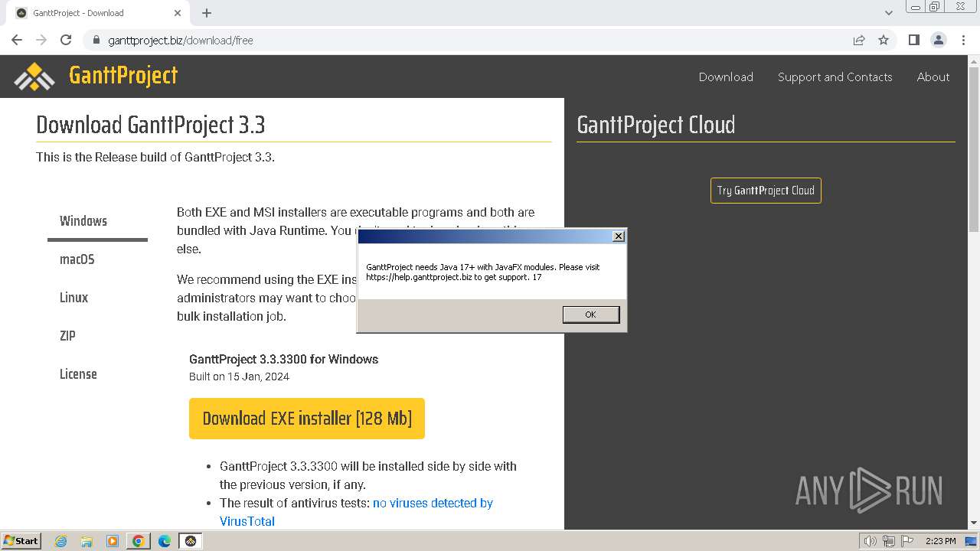Close the GanttProject Download tab
This screenshot has width=980, height=551.
point(178,13)
